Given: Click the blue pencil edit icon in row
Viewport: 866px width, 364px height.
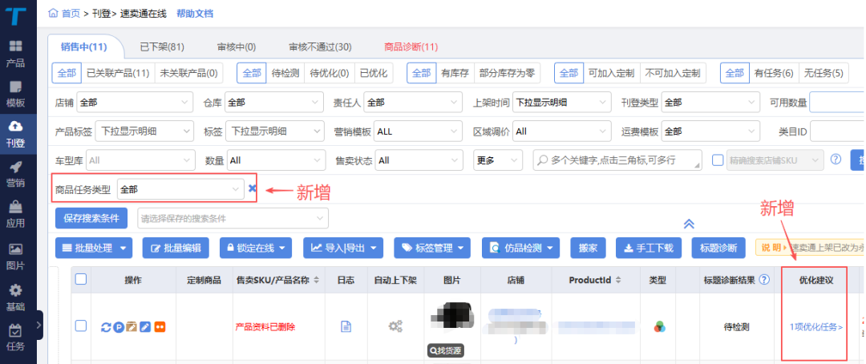Looking at the screenshot, I should [x=145, y=326].
